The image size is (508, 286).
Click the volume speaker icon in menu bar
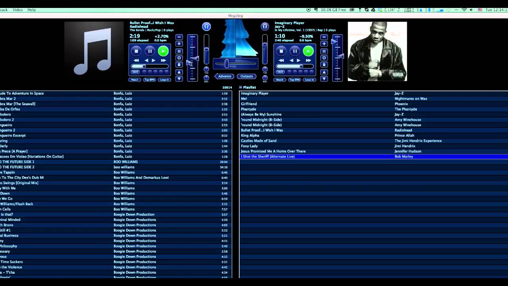point(471,10)
